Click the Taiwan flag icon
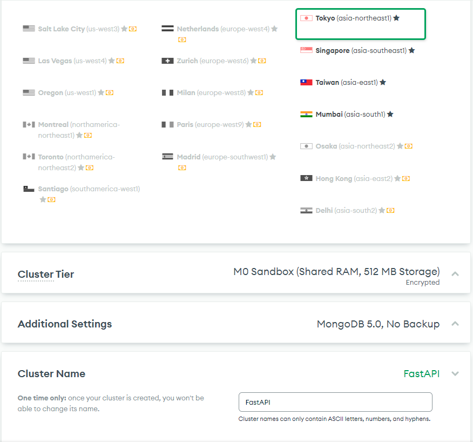This screenshot has height=442, width=473. (x=306, y=82)
